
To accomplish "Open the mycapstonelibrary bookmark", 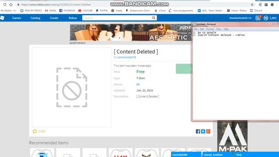I will coord(181,10).
